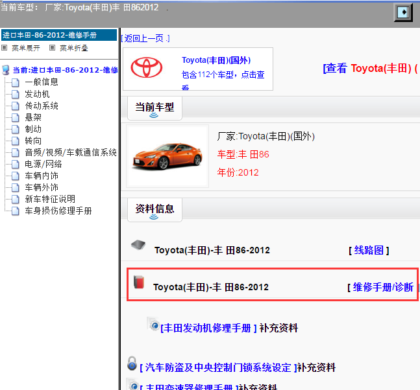Click the page icon next to 悬架
420x390 pixels.
click(x=16, y=118)
